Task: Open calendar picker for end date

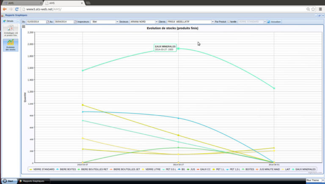Action: tap(75, 22)
